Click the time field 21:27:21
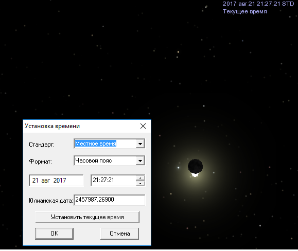Viewport: 298px width, 251px height. pyautogui.click(x=113, y=180)
